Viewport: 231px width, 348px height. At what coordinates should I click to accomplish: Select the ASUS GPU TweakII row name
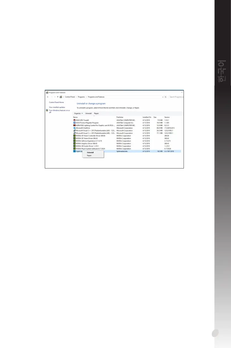82,120
